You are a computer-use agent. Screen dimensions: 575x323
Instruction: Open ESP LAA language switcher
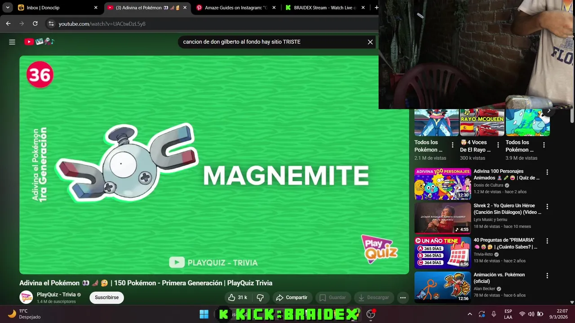508,314
